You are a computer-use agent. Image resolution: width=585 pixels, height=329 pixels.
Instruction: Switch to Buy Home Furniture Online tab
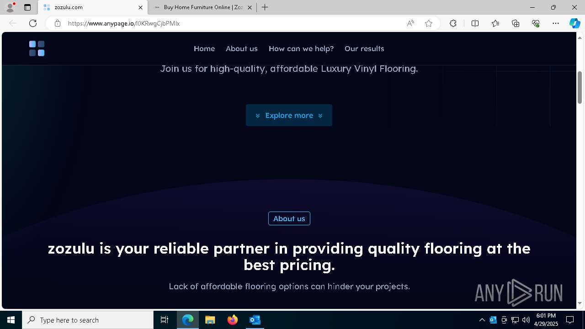[x=203, y=7]
